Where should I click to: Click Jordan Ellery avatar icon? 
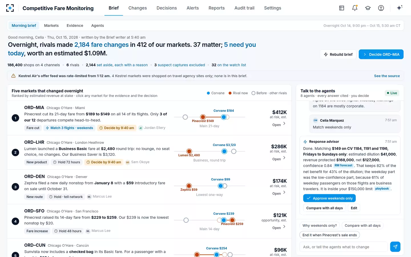tap(140, 128)
